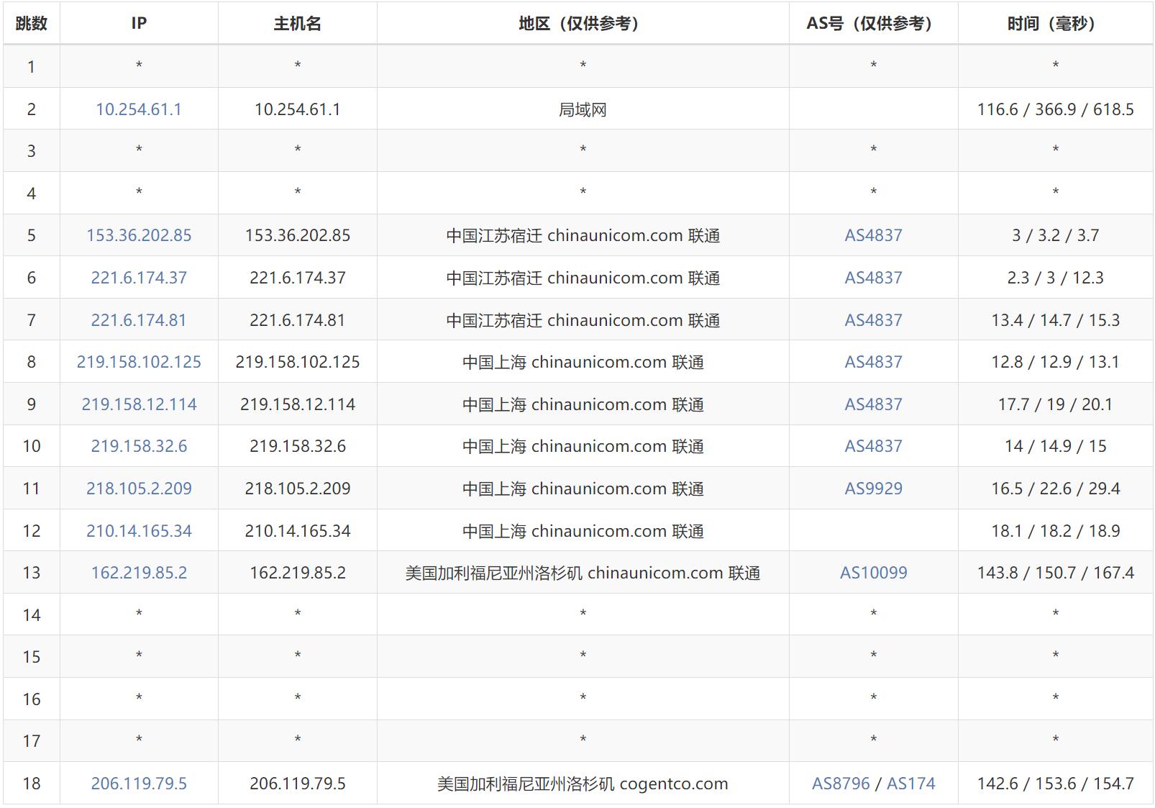Click the 主机名 column header
The image size is (1155, 808).
(298, 24)
